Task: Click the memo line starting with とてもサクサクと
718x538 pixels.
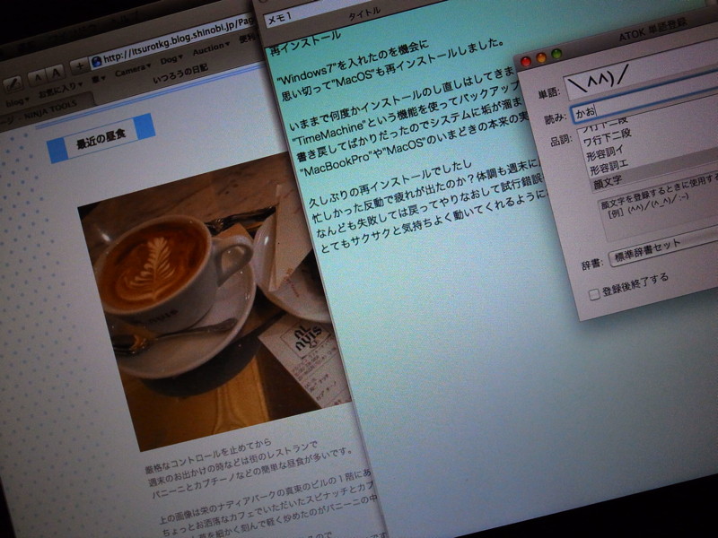Action: 433,221
